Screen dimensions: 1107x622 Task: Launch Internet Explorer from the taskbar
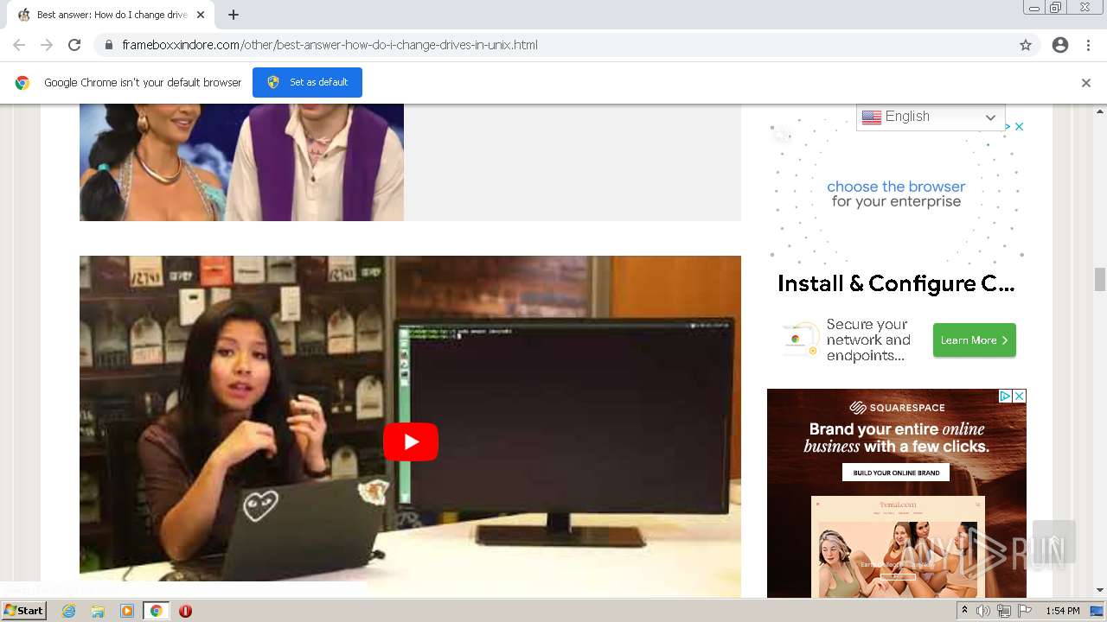tap(68, 611)
